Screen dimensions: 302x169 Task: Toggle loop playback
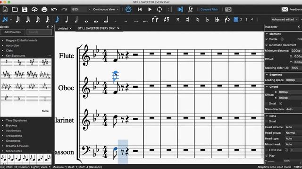tap(159, 9)
